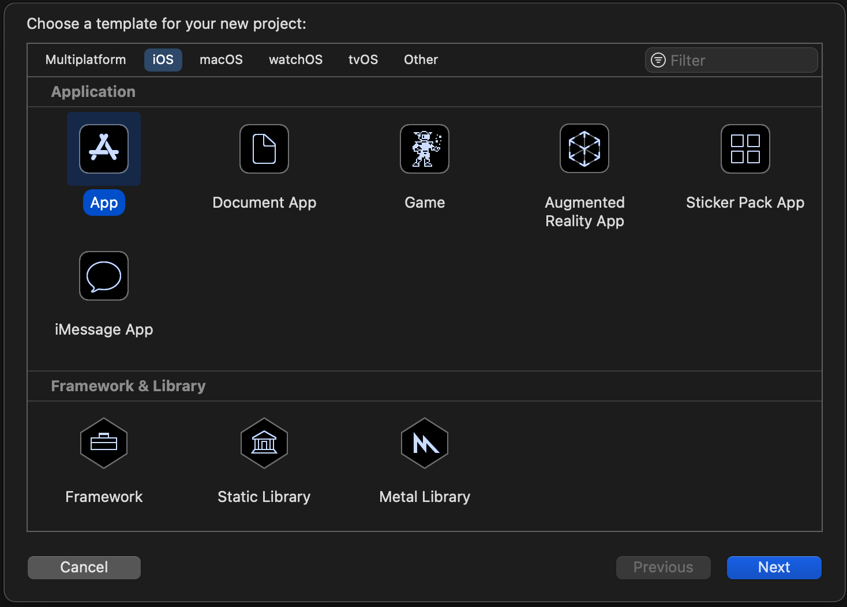
Task: Cancel the project creation
Action: (x=84, y=567)
